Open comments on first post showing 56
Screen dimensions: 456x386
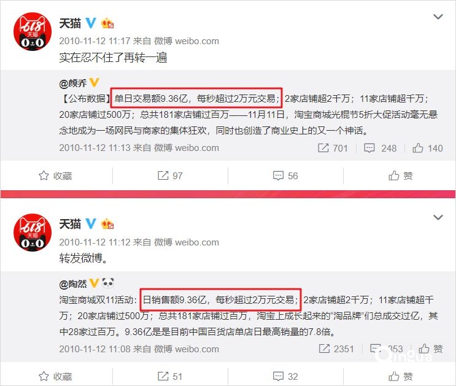click(285, 176)
